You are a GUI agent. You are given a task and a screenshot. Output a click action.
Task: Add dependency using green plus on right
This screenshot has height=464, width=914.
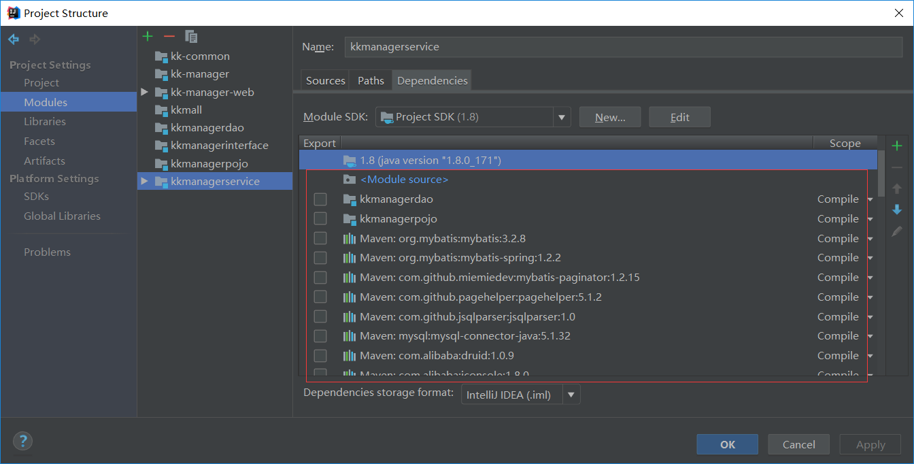tap(897, 146)
